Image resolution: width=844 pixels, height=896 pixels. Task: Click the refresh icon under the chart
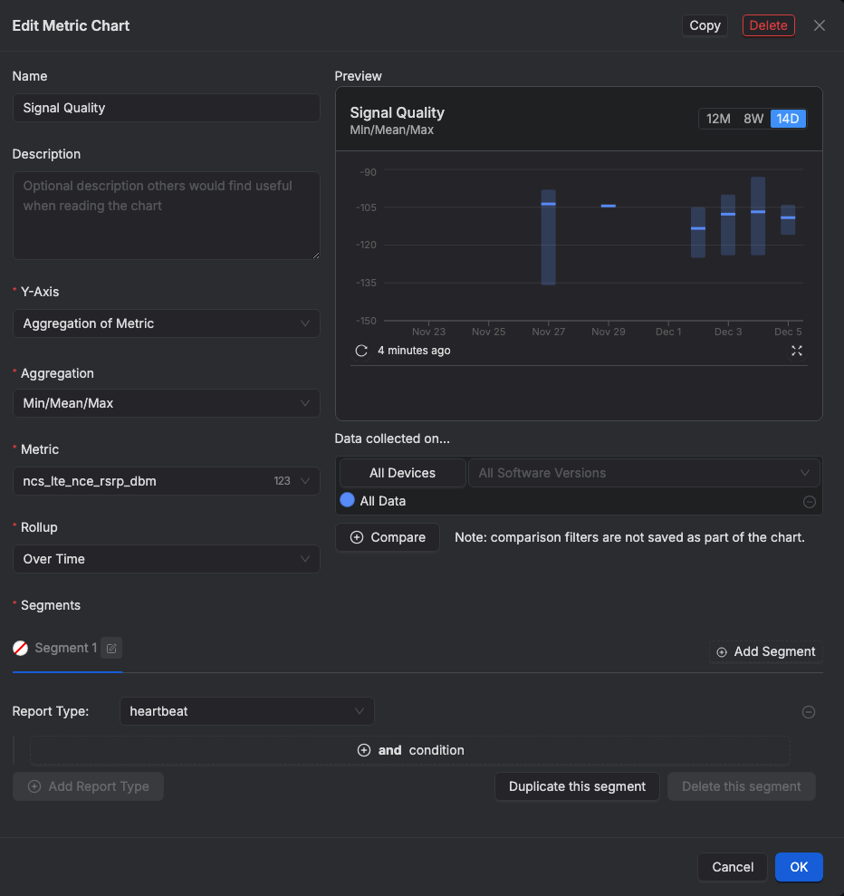click(x=361, y=351)
